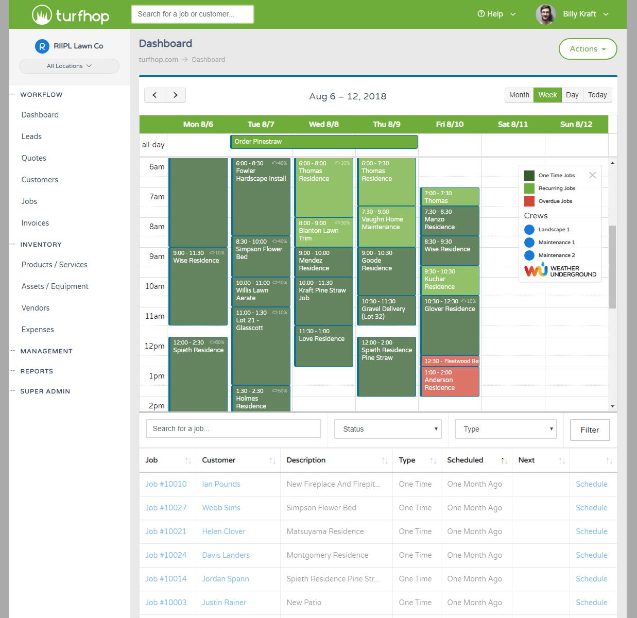The width and height of the screenshot is (637, 618).
Task: Select the Day view tab
Action: click(572, 95)
